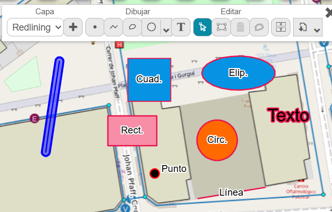Screen dimensions: 332x212
Task: Select the draw text tool
Action: 181,27
